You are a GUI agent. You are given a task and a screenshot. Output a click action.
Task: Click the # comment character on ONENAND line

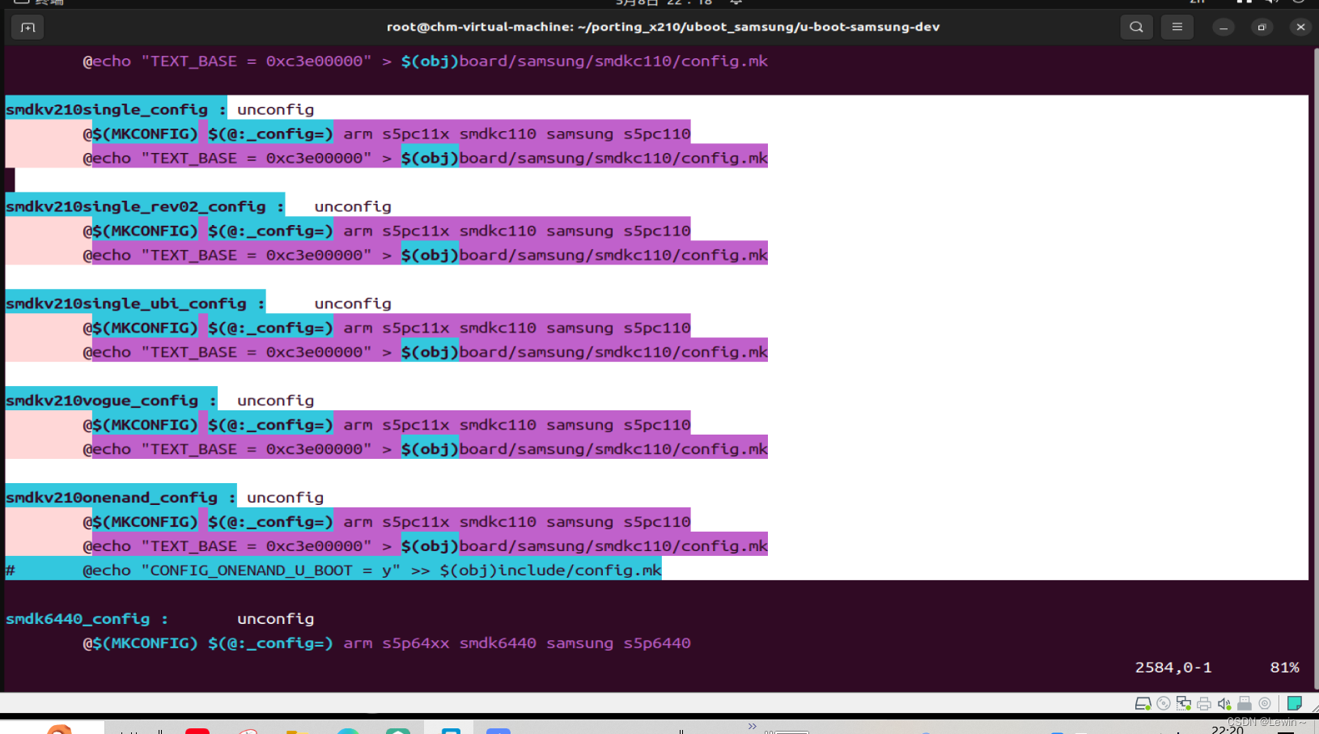click(x=11, y=571)
